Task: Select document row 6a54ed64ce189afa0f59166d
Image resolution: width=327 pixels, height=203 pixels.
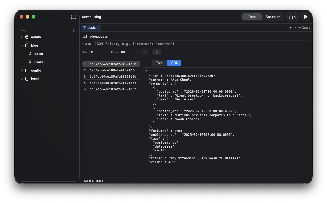Action: point(111,77)
